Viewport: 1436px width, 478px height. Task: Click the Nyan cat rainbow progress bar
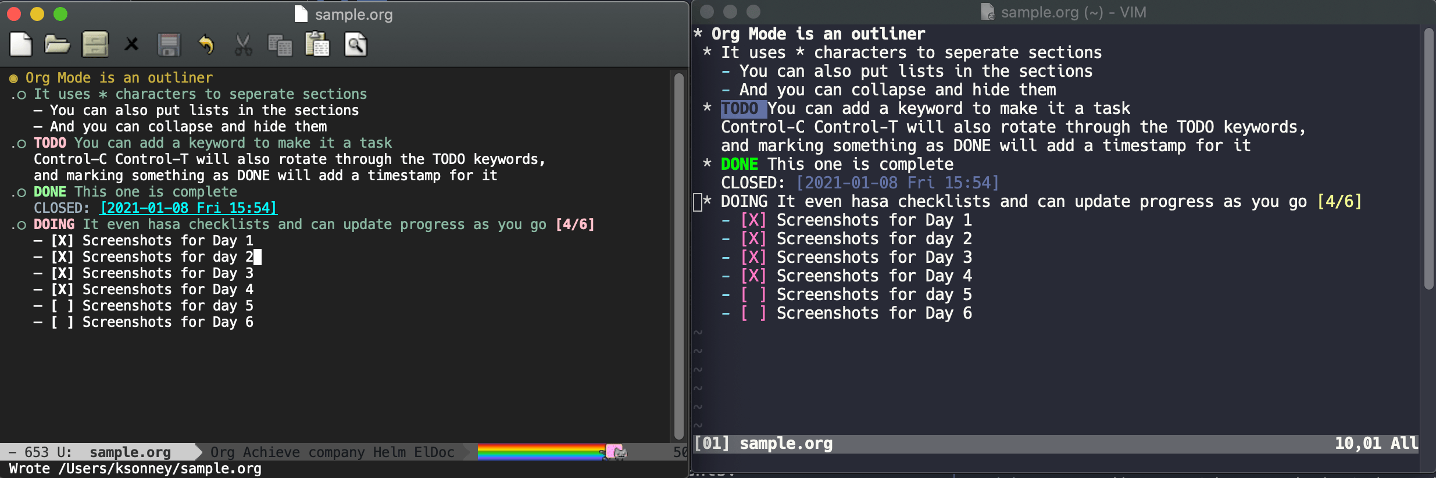(541, 452)
